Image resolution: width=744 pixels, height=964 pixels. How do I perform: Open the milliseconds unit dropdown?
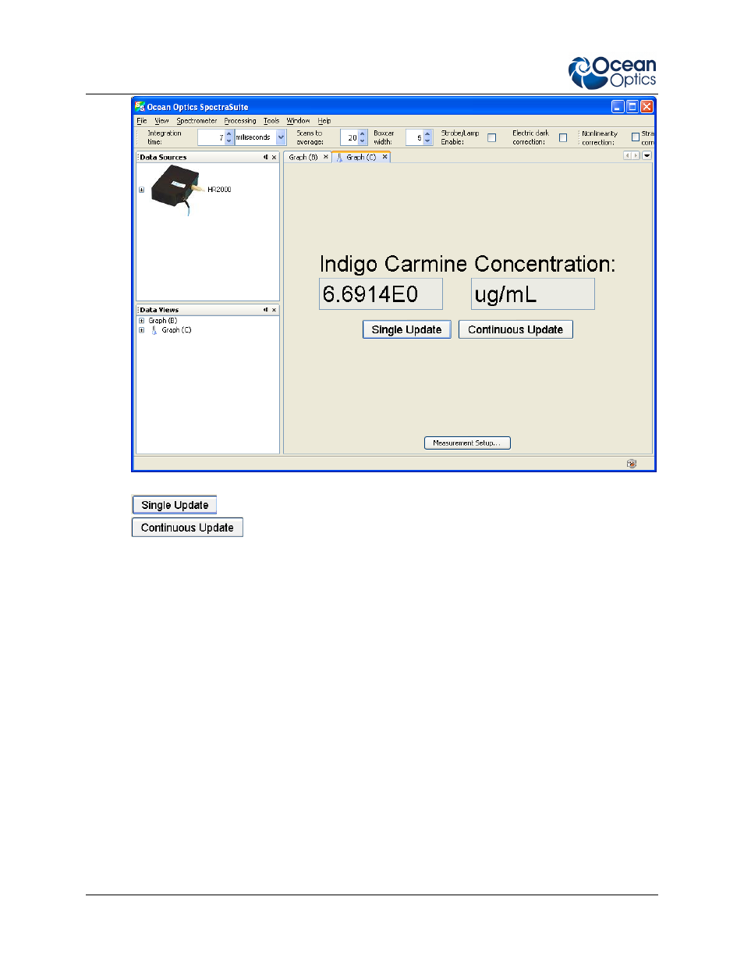click(281, 137)
